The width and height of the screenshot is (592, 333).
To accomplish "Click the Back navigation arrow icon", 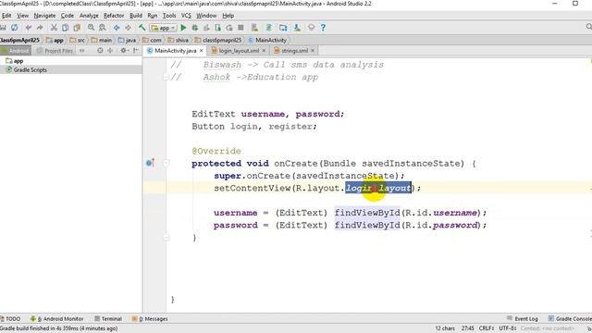I will click(117, 28).
